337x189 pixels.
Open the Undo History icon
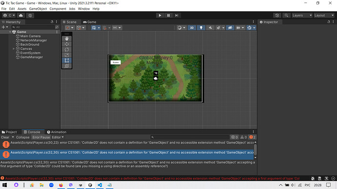[x=277, y=16]
